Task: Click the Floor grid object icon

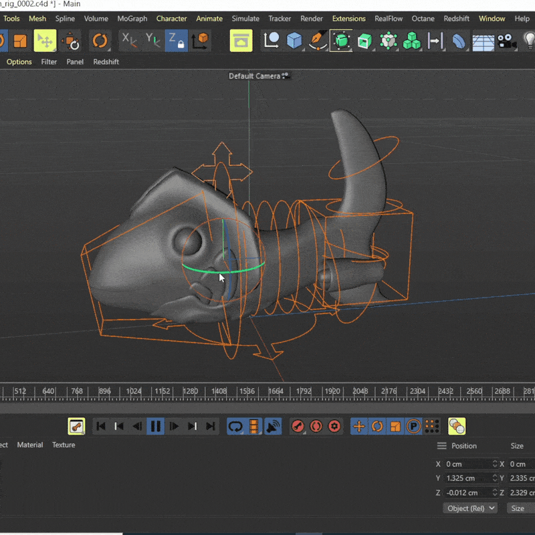Action: pos(483,41)
